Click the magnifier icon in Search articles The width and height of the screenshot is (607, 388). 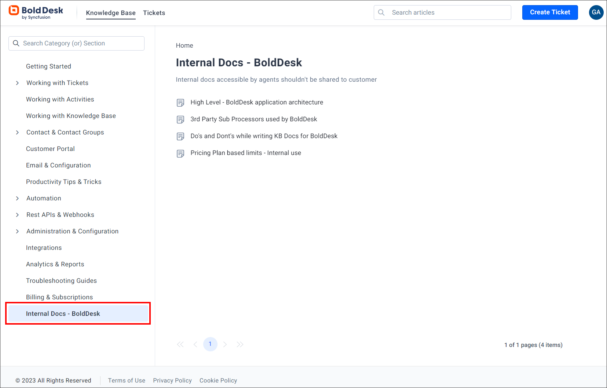point(381,12)
